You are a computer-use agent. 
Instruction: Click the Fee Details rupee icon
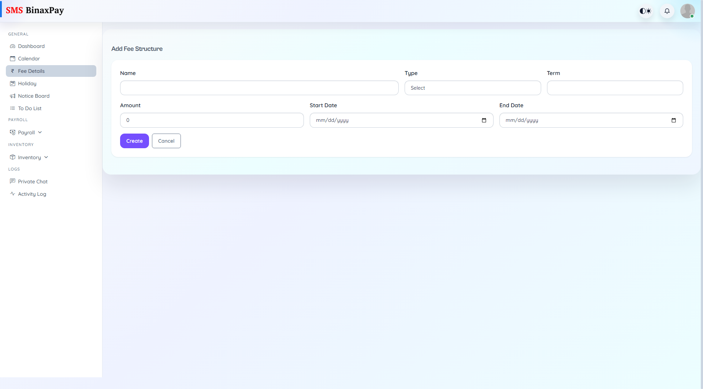click(13, 71)
